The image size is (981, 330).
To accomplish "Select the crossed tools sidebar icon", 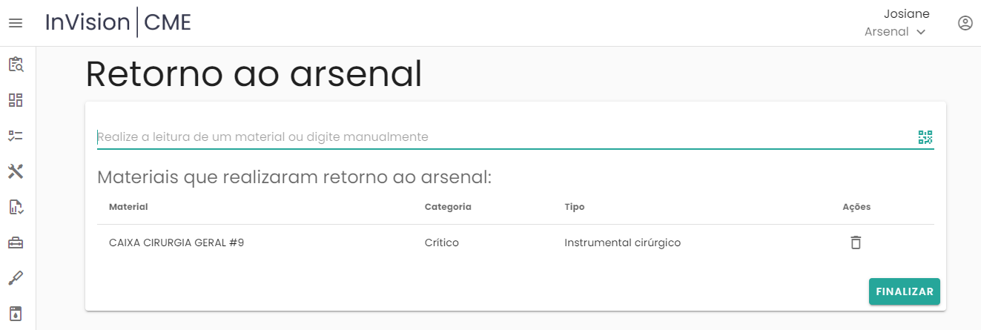I will pyautogui.click(x=16, y=171).
